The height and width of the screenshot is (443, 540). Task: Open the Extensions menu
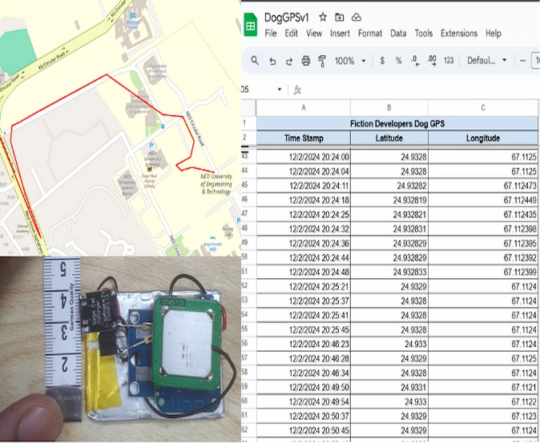tap(459, 34)
